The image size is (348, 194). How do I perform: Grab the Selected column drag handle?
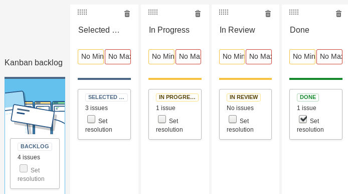(82, 12)
